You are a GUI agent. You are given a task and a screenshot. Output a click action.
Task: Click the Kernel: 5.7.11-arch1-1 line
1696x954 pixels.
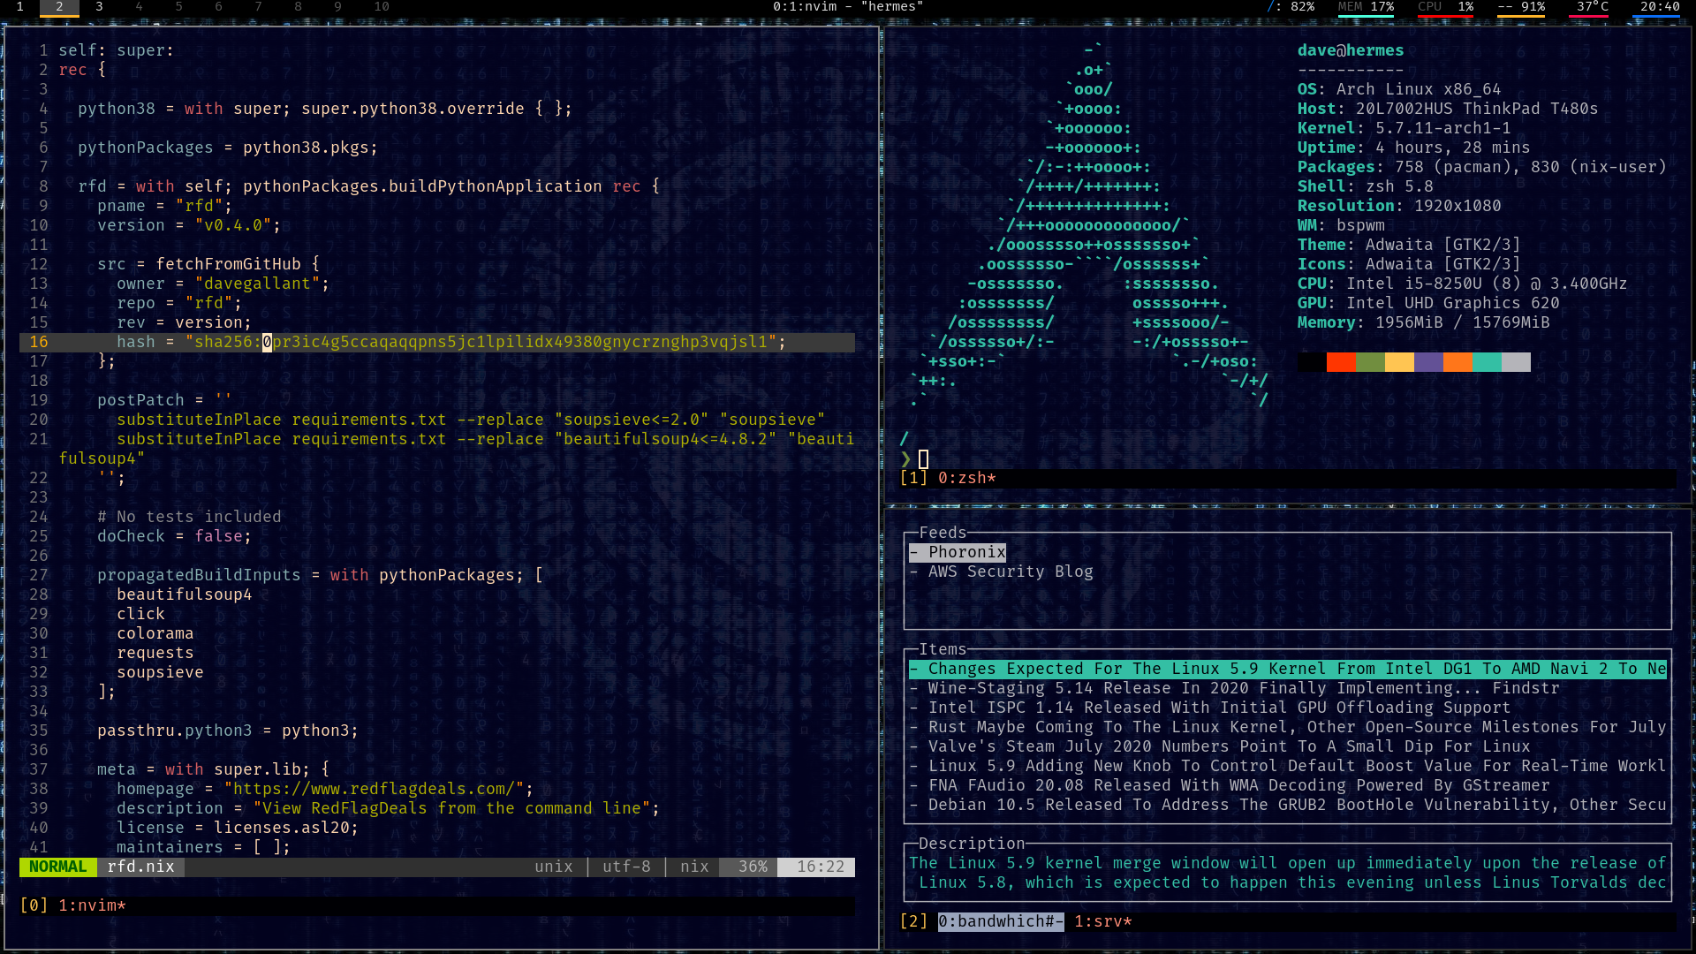coord(1404,128)
